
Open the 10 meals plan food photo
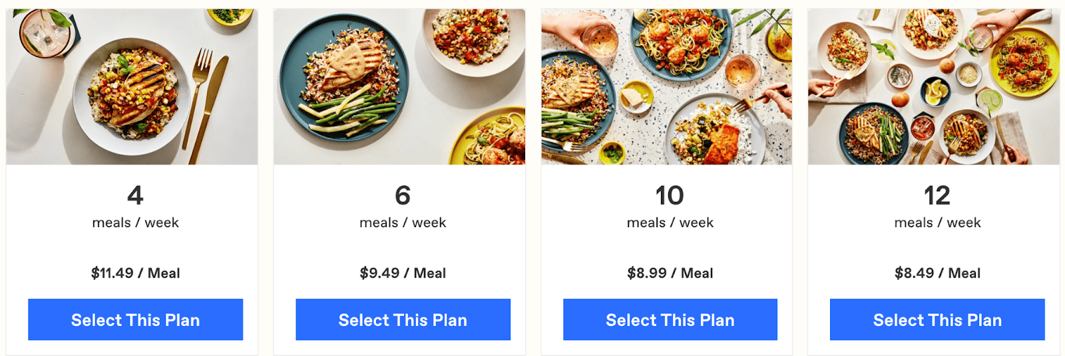coord(667,86)
